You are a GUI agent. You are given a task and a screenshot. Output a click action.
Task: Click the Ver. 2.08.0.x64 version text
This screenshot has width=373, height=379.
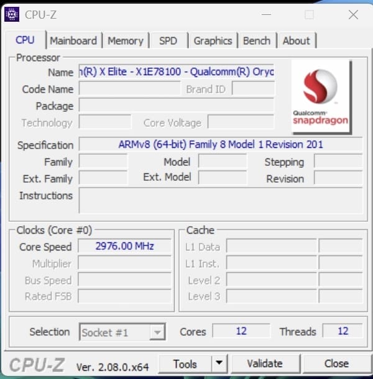[113, 367]
